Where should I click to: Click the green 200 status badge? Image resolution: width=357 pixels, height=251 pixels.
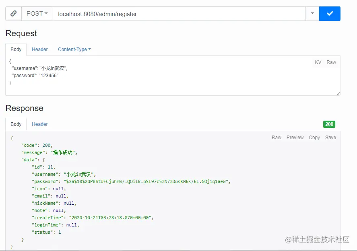(329, 124)
